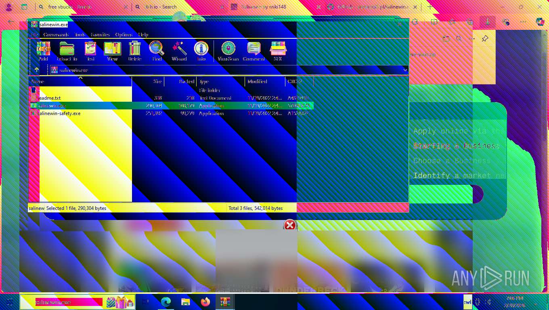549x310 pixels.
Task: Click the View file icon
Action: pos(112,51)
